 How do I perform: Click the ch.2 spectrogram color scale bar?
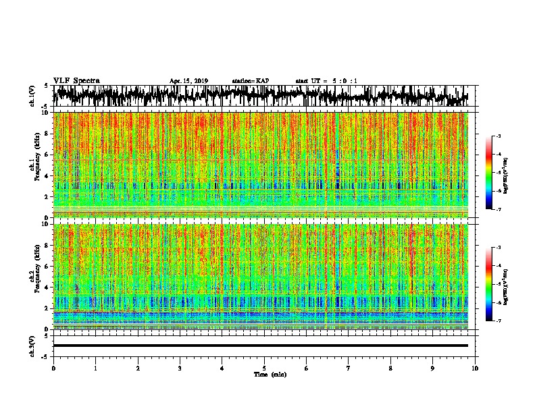488,284
